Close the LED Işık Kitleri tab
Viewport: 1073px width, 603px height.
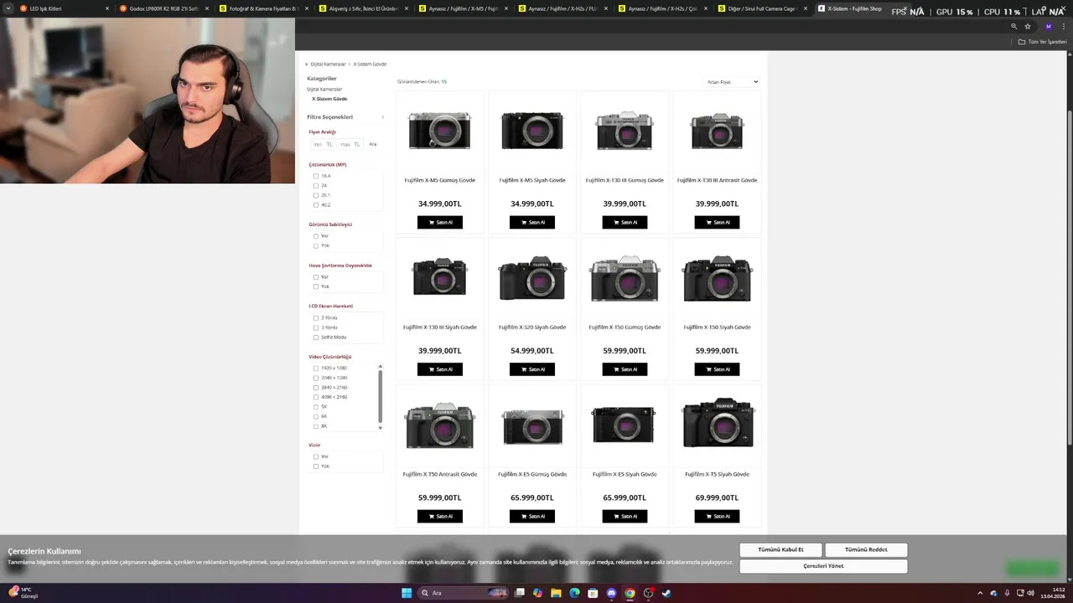coord(107,8)
